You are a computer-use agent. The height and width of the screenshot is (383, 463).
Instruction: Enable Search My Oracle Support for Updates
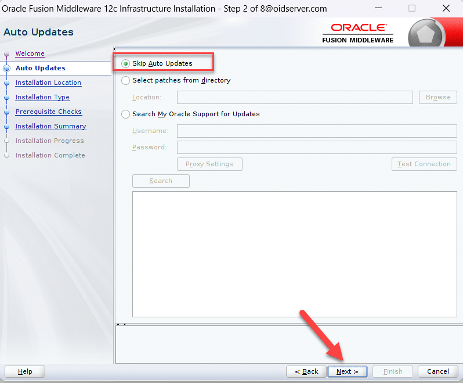(126, 114)
